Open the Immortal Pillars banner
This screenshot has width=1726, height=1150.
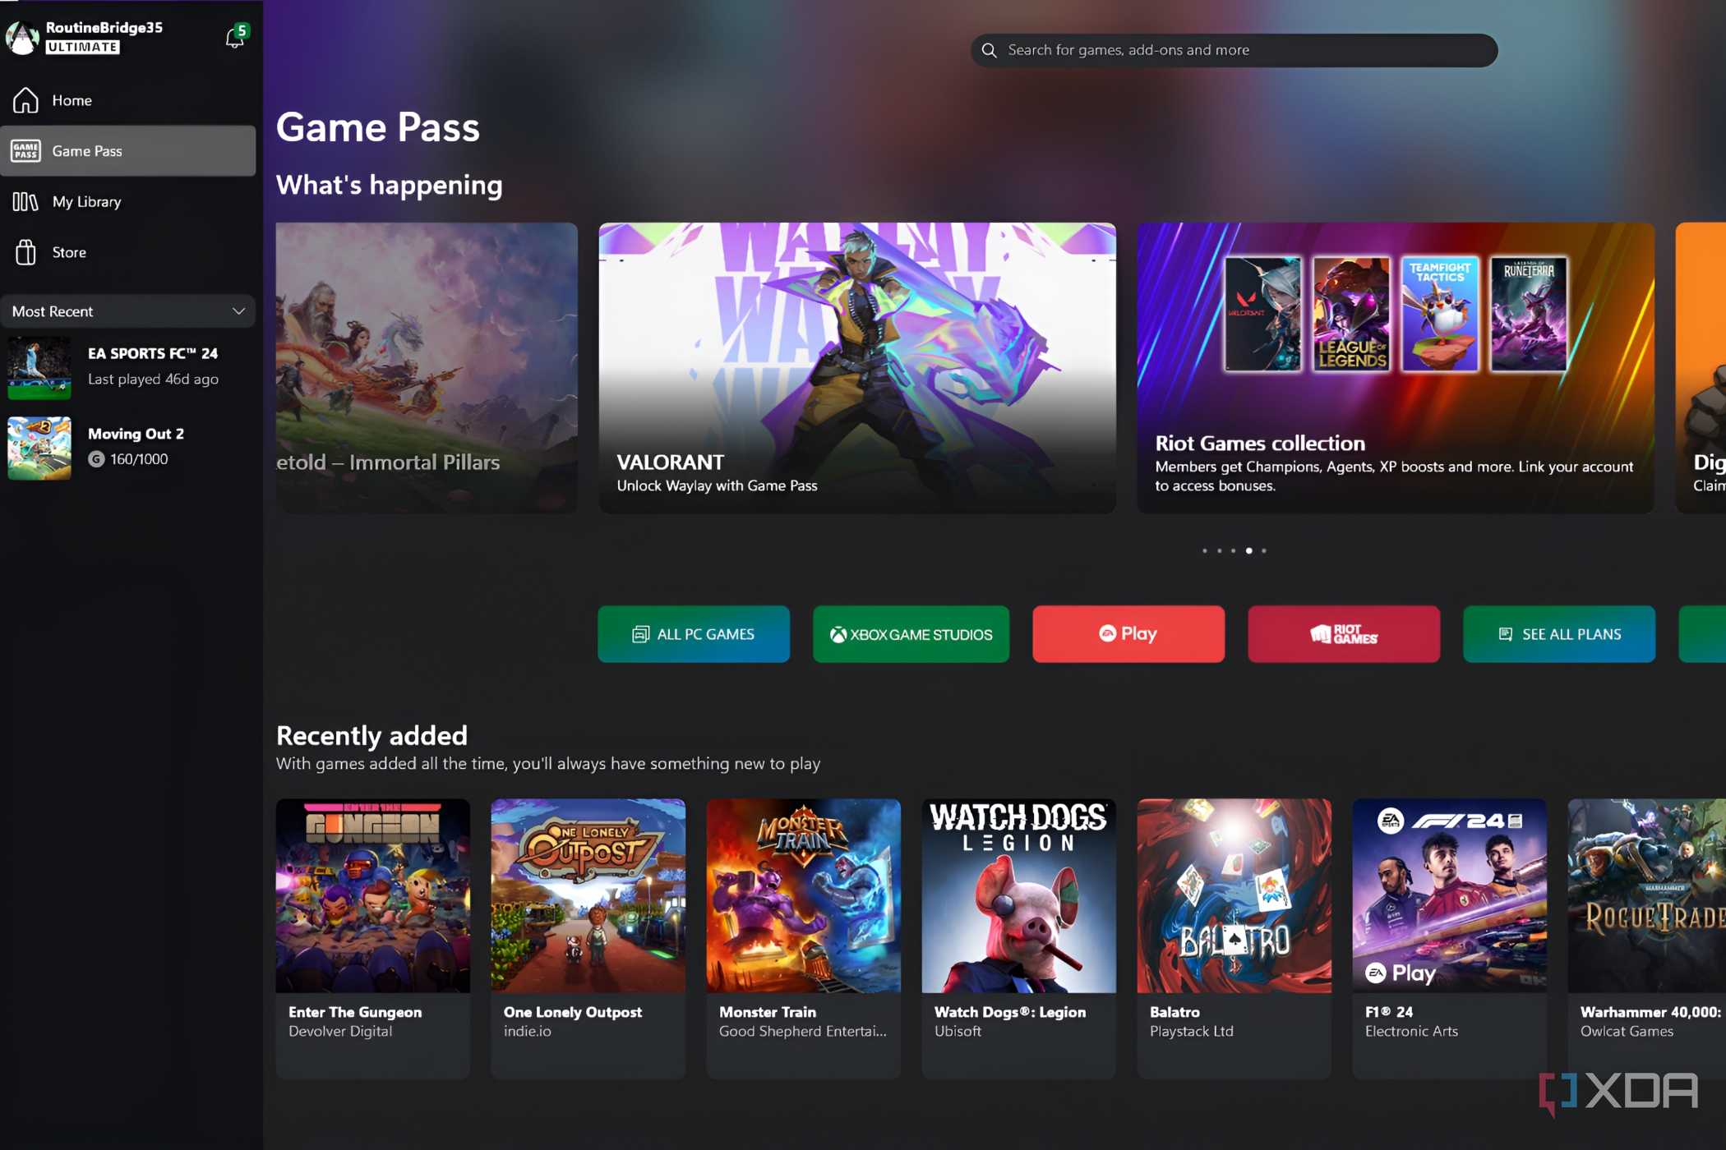click(x=427, y=368)
